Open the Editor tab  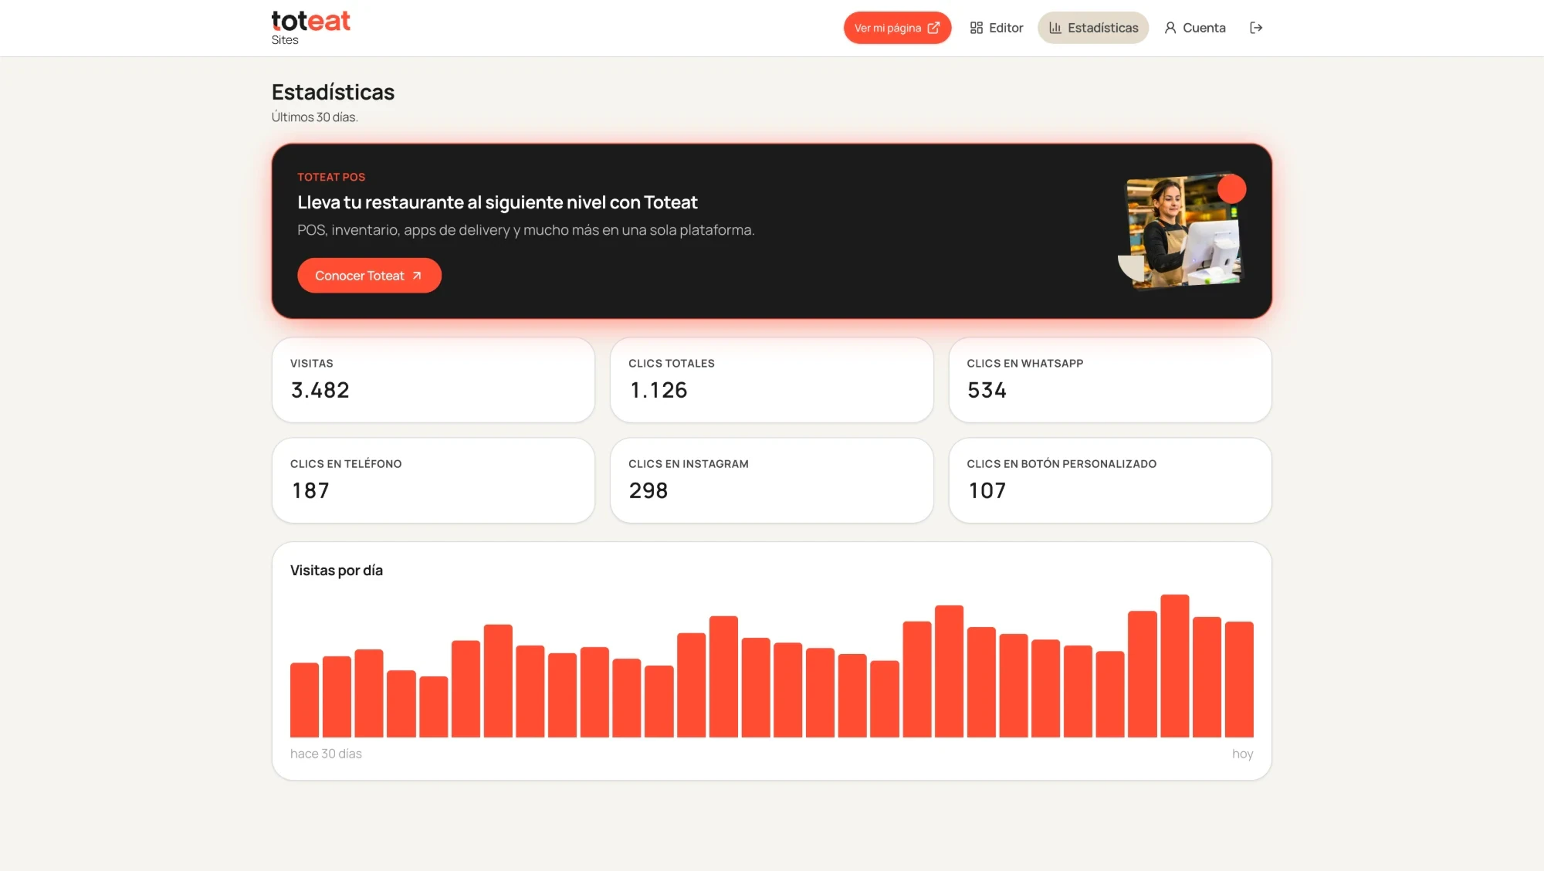997,28
